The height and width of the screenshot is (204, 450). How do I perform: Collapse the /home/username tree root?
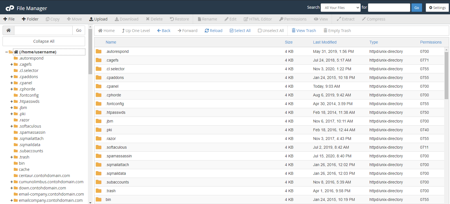6,52
